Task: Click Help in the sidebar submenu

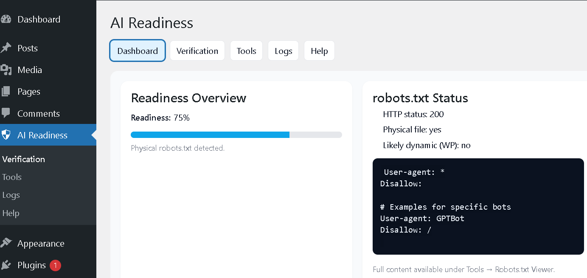Action: (x=11, y=213)
